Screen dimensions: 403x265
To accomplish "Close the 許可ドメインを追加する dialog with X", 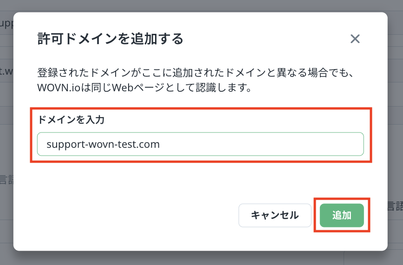I will 355,39.
